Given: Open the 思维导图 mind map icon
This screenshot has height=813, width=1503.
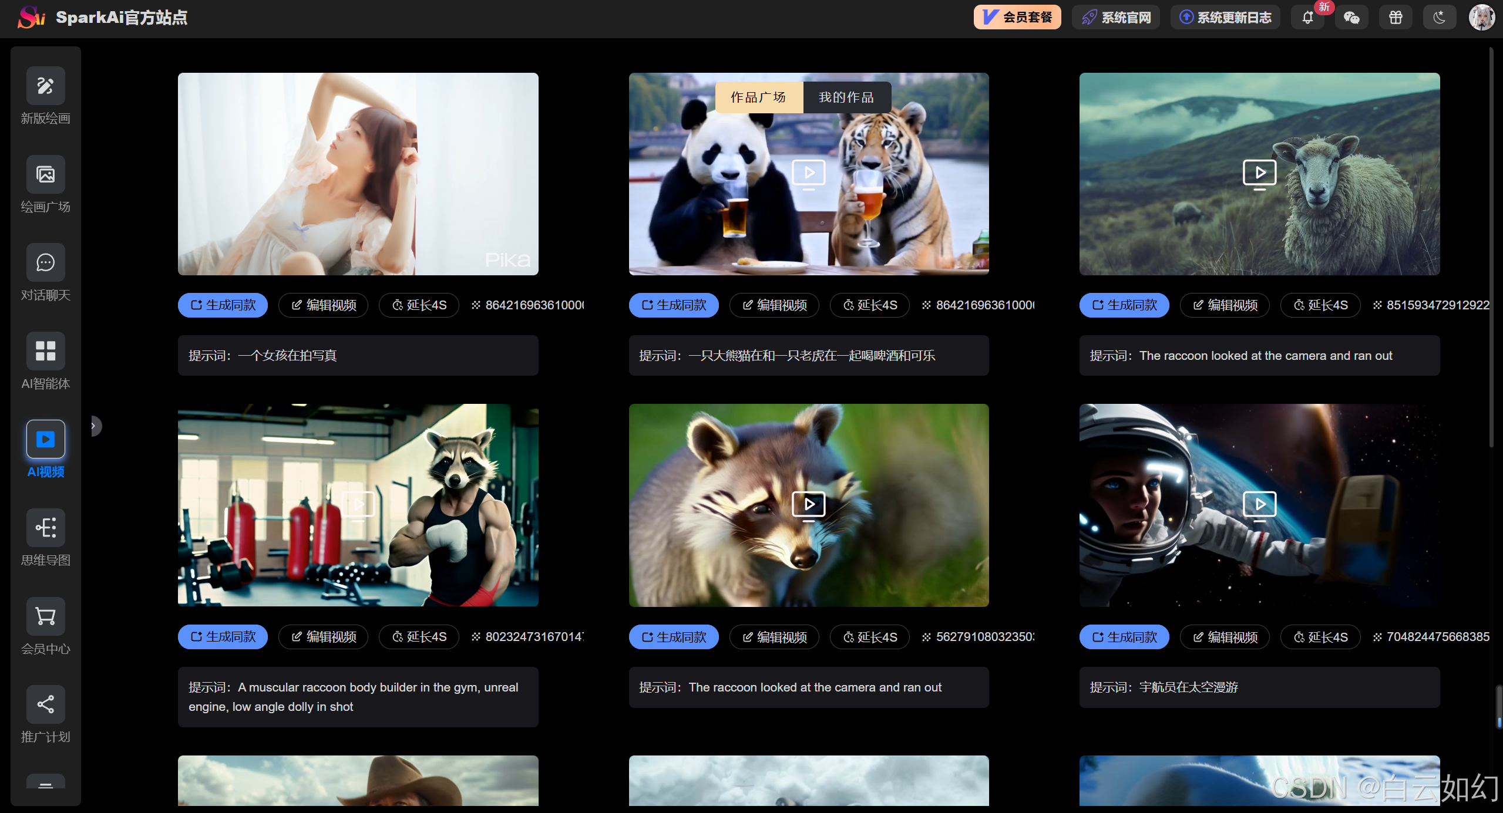Looking at the screenshot, I should coord(45,528).
